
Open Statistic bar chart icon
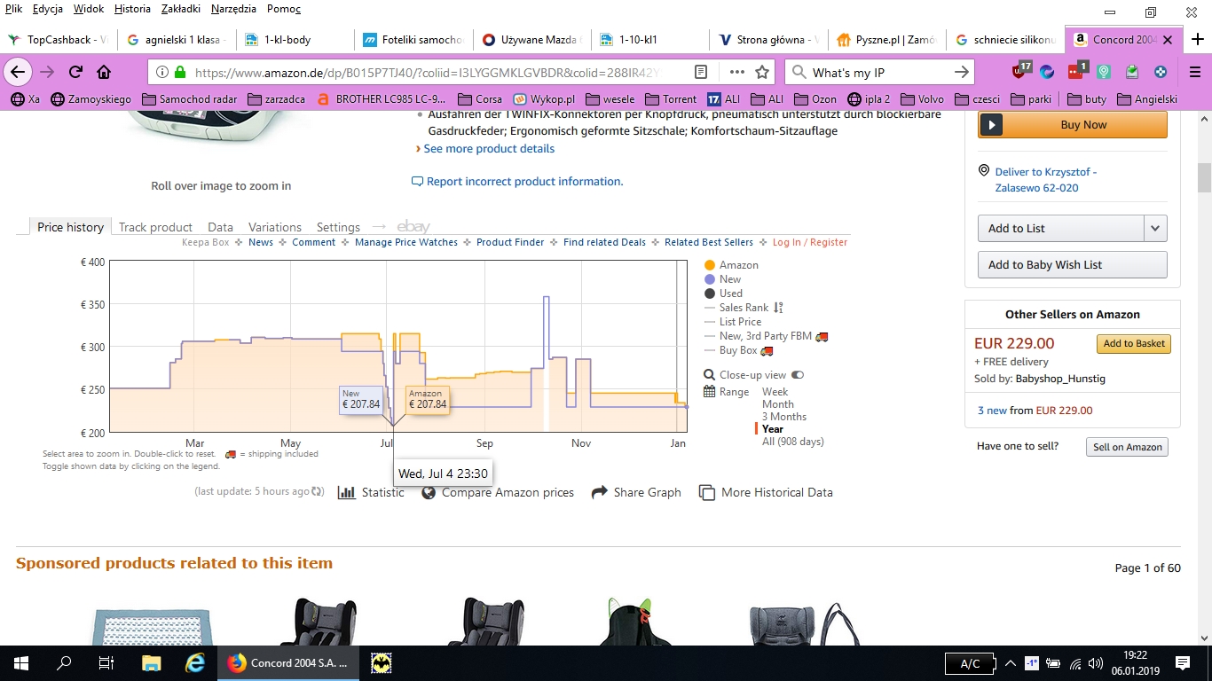(347, 492)
